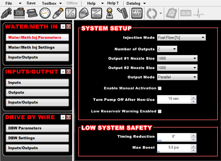Image resolution: width=221 pixels, height=161 pixels.
Task: Increase Max Boost value
Action: [193, 146]
